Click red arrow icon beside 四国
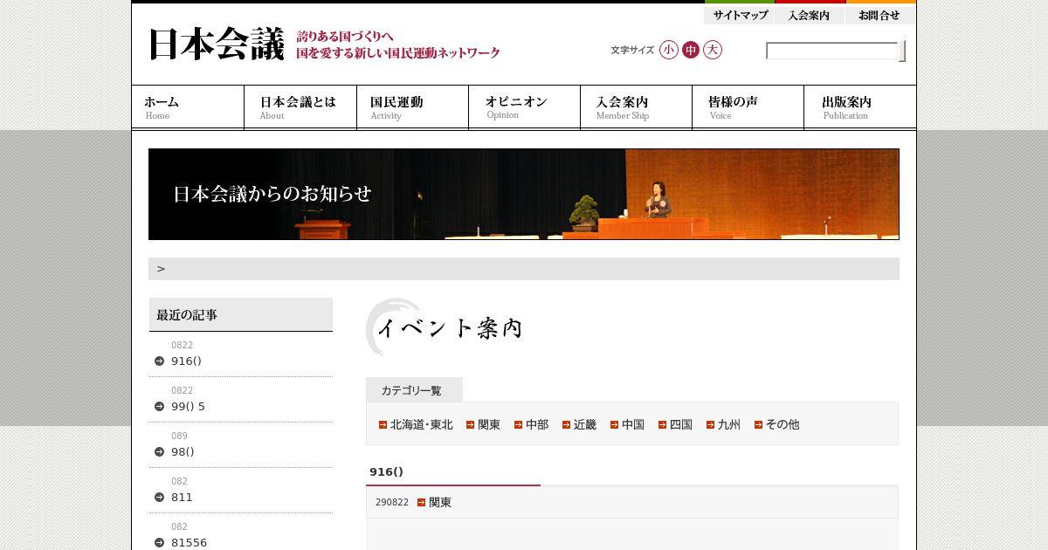 pos(662,425)
